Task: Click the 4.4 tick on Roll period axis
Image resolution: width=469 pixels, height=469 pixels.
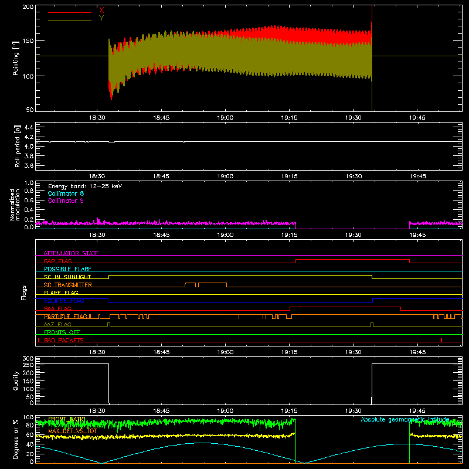Action: [x=29, y=127]
